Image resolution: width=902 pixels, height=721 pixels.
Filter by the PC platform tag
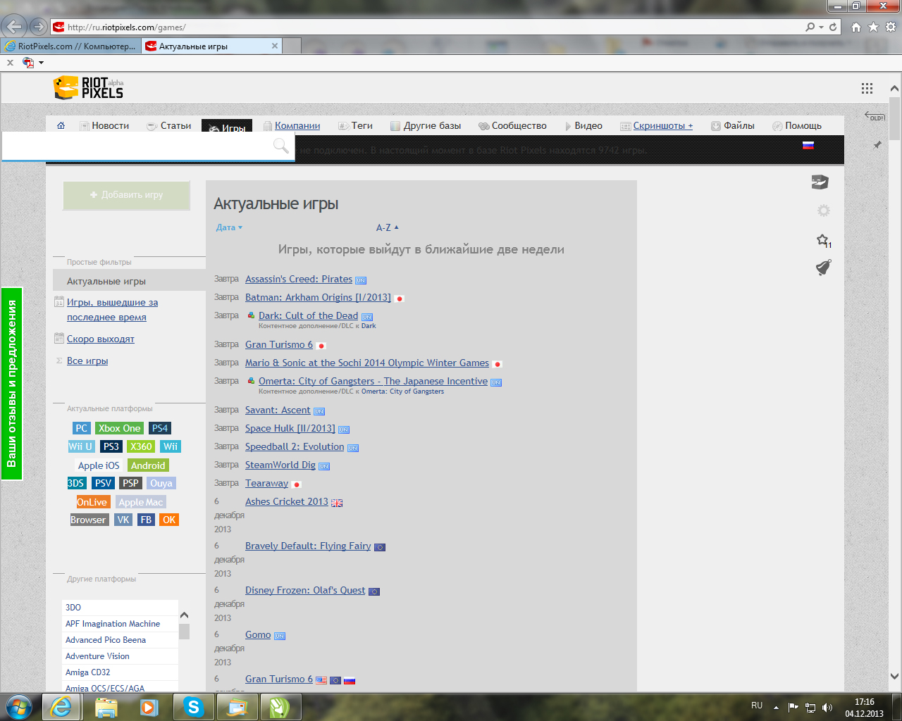pyautogui.click(x=82, y=428)
